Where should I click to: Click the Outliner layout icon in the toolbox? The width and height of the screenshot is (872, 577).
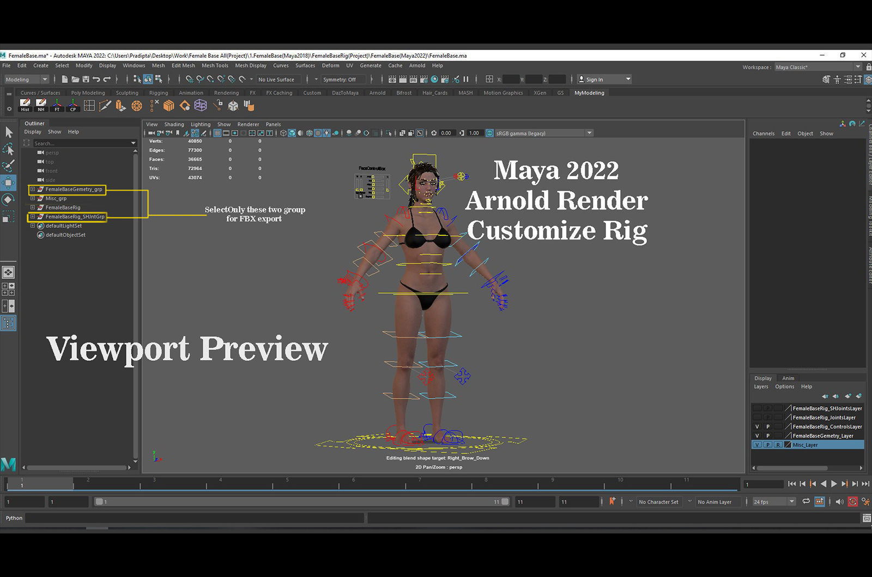click(x=8, y=323)
